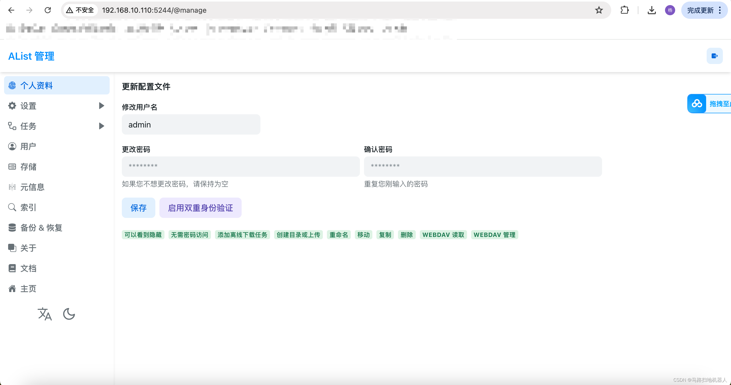Open the About sidebar item
The image size is (731, 385).
(x=28, y=248)
